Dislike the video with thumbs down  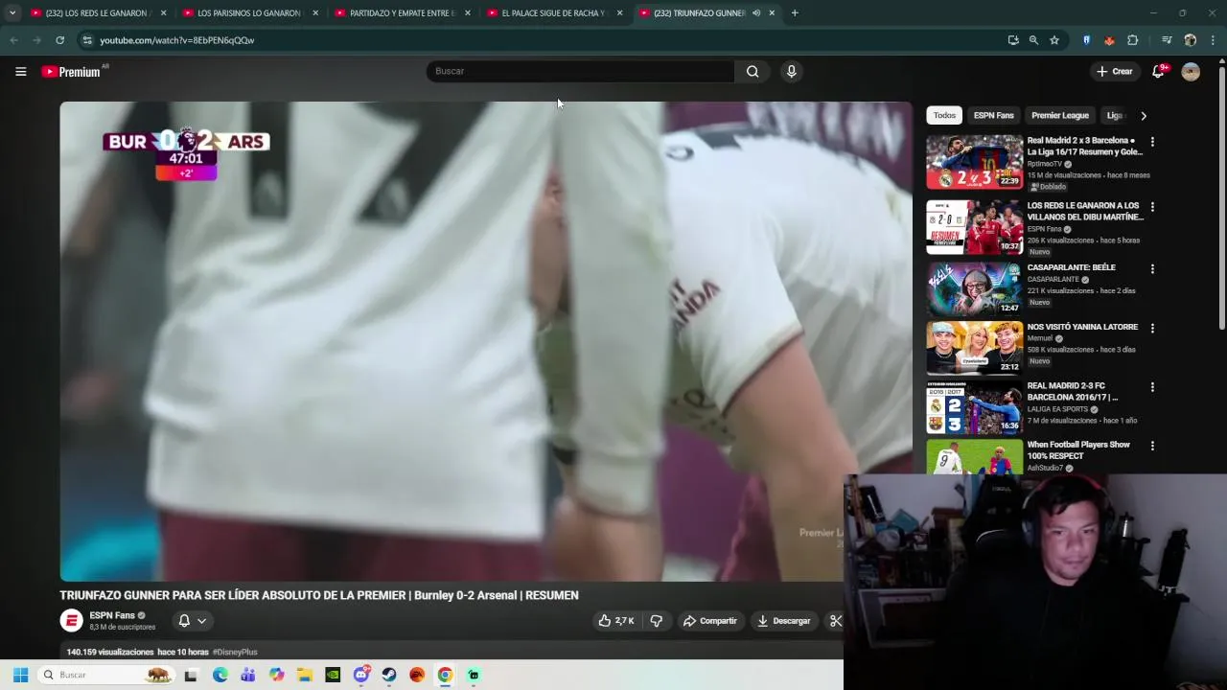click(657, 621)
